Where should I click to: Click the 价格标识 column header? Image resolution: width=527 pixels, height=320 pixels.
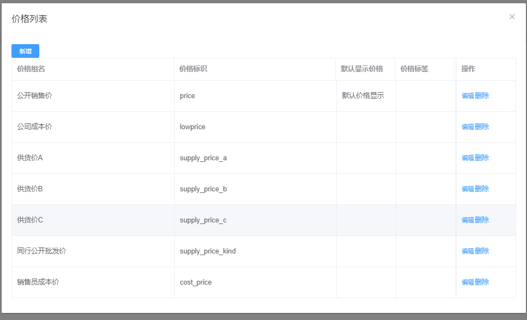coord(193,69)
